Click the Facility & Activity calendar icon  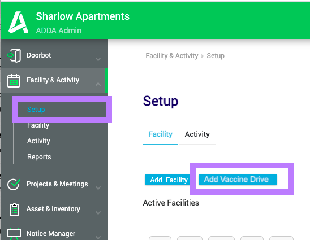(14, 81)
